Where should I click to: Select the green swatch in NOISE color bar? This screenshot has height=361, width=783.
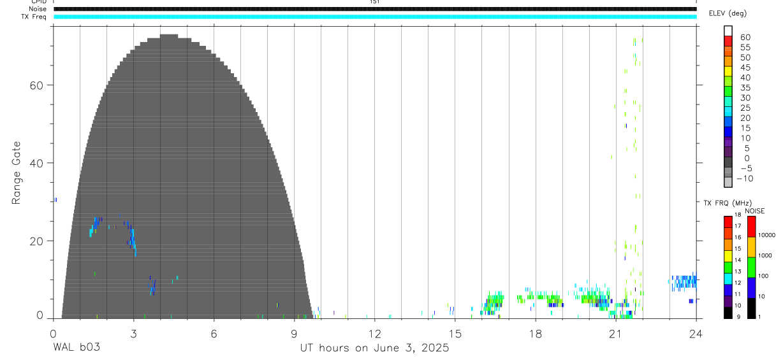click(x=751, y=267)
